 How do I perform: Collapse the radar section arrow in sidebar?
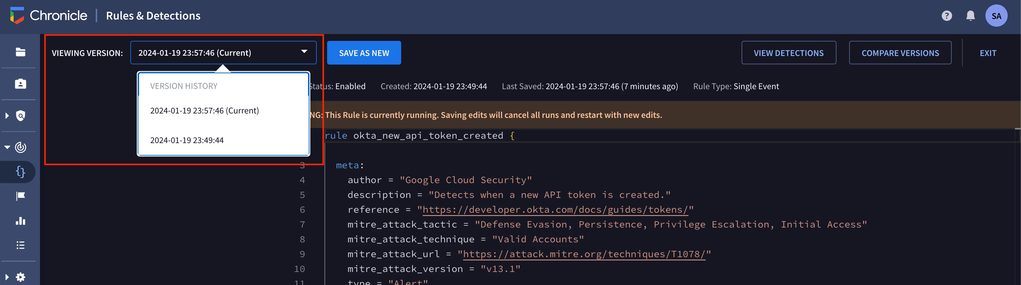[7, 148]
